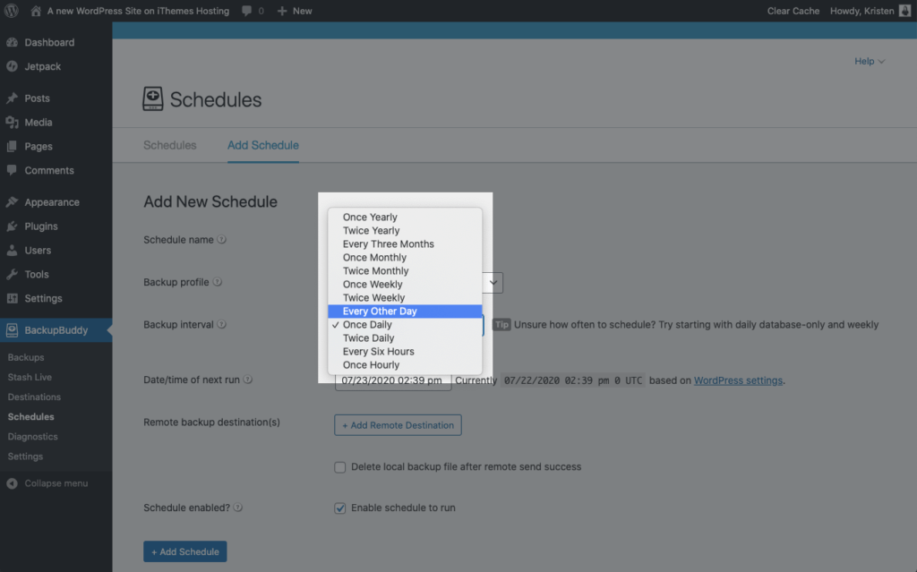Screen dimensions: 917x572
Task: Click the Kristen user avatar icon
Action: click(x=904, y=11)
